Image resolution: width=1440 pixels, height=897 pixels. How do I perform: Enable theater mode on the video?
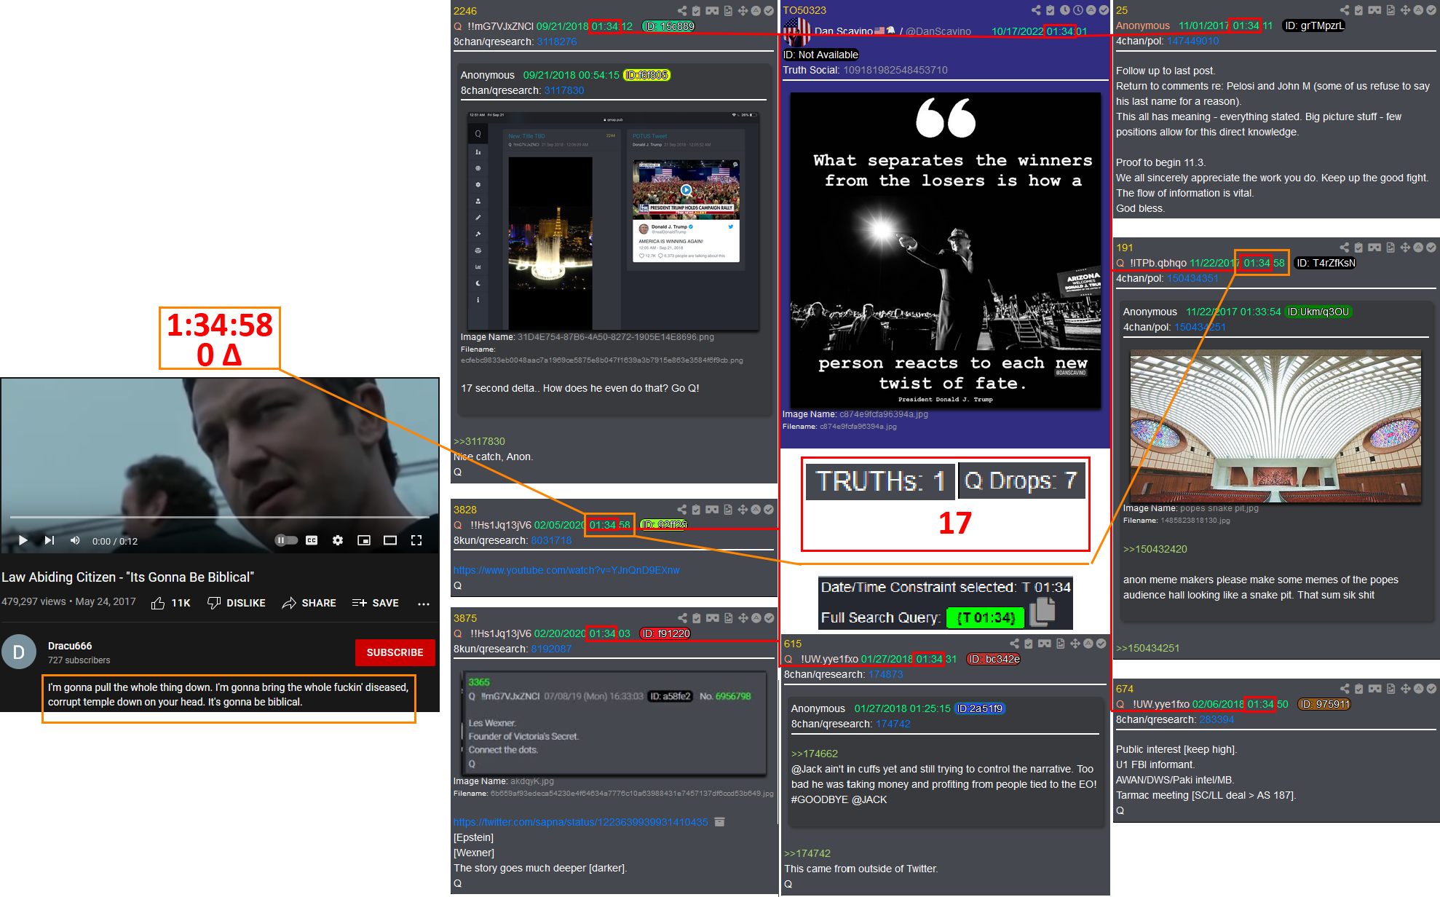[390, 540]
